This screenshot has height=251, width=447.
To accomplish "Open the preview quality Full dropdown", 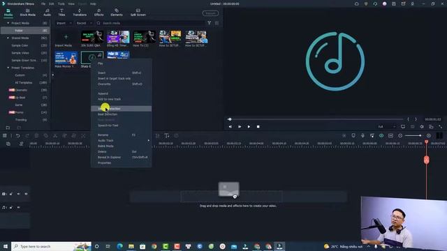I will pyautogui.click(x=387, y=127).
